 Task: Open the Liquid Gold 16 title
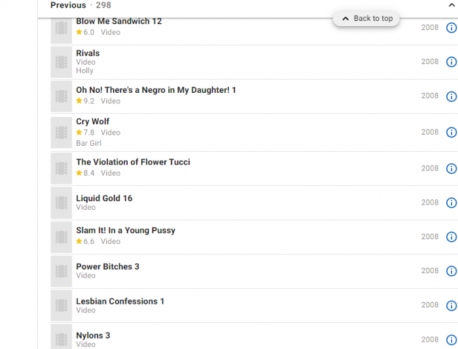tap(104, 198)
